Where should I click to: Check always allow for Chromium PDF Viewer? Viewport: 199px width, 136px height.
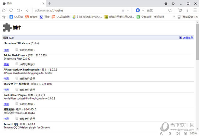point(17,50)
